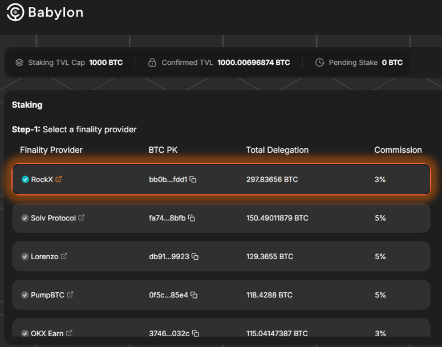The image size is (442, 347).
Task: Click Solv key text fa74...8bfb
Action: (167, 218)
